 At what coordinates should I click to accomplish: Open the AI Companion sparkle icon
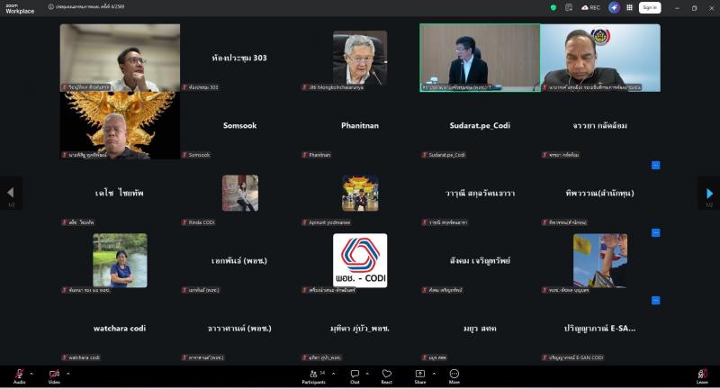(x=614, y=7)
